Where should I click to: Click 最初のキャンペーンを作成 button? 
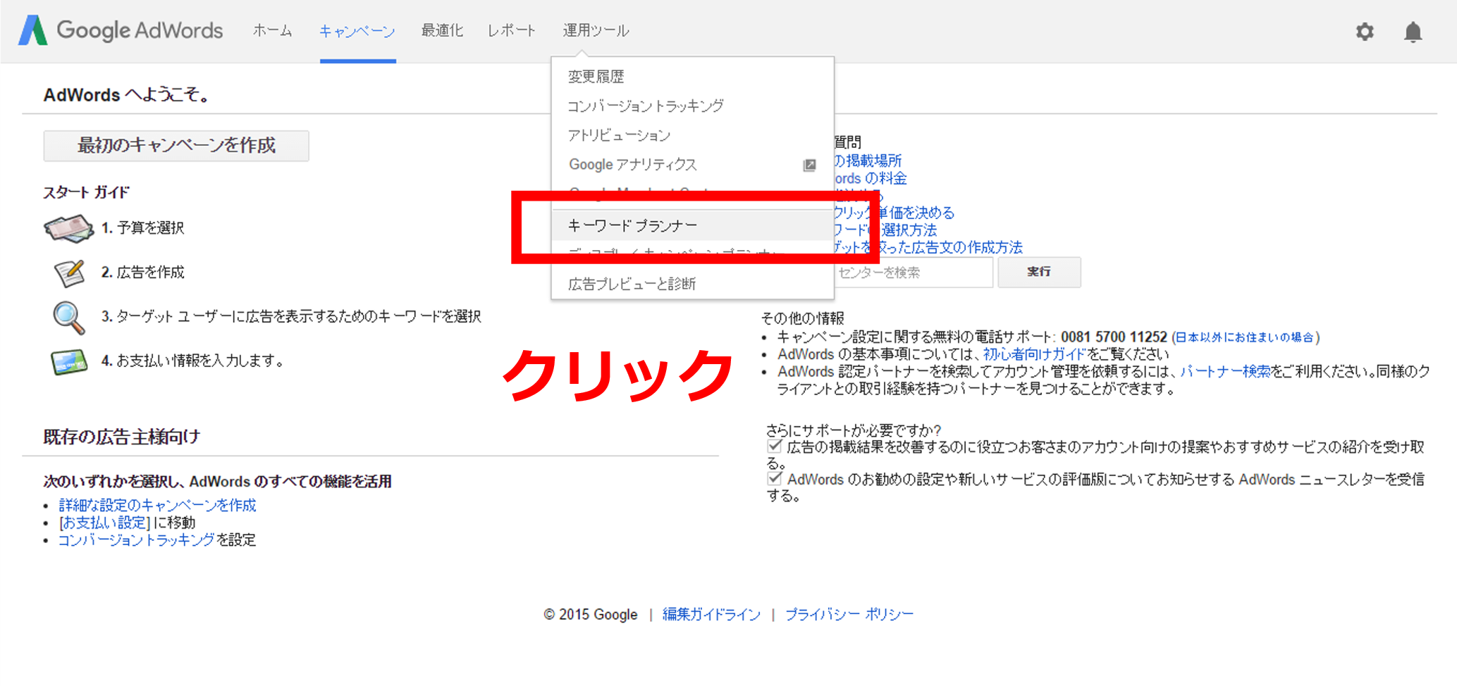pyautogui.click(x=176, y=146)
